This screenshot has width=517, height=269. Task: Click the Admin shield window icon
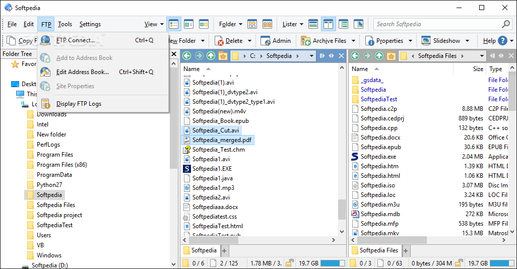point(266,41)
